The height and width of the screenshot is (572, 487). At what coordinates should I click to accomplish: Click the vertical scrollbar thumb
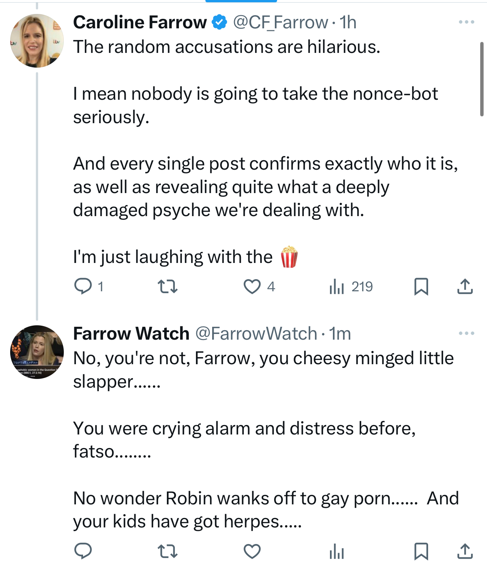click(x=482, y=79)
